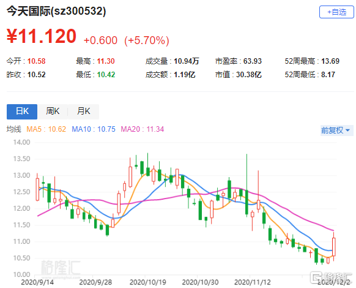Click the latest red candlestick on 2020/12/2
Viewport: 356px width, 288px height.
click(334, 247)
